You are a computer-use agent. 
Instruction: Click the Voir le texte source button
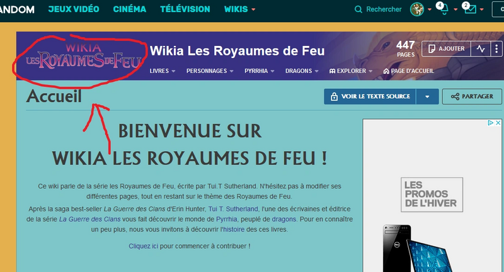pos(370,96)
